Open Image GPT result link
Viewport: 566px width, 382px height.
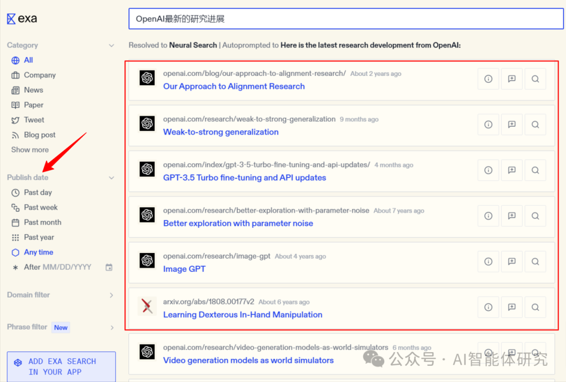pos(184,269)
